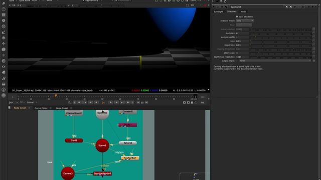This screenshot has width=321, height=180.
Task: Open the Node tab in properties
Action: (x=243, y=11)
